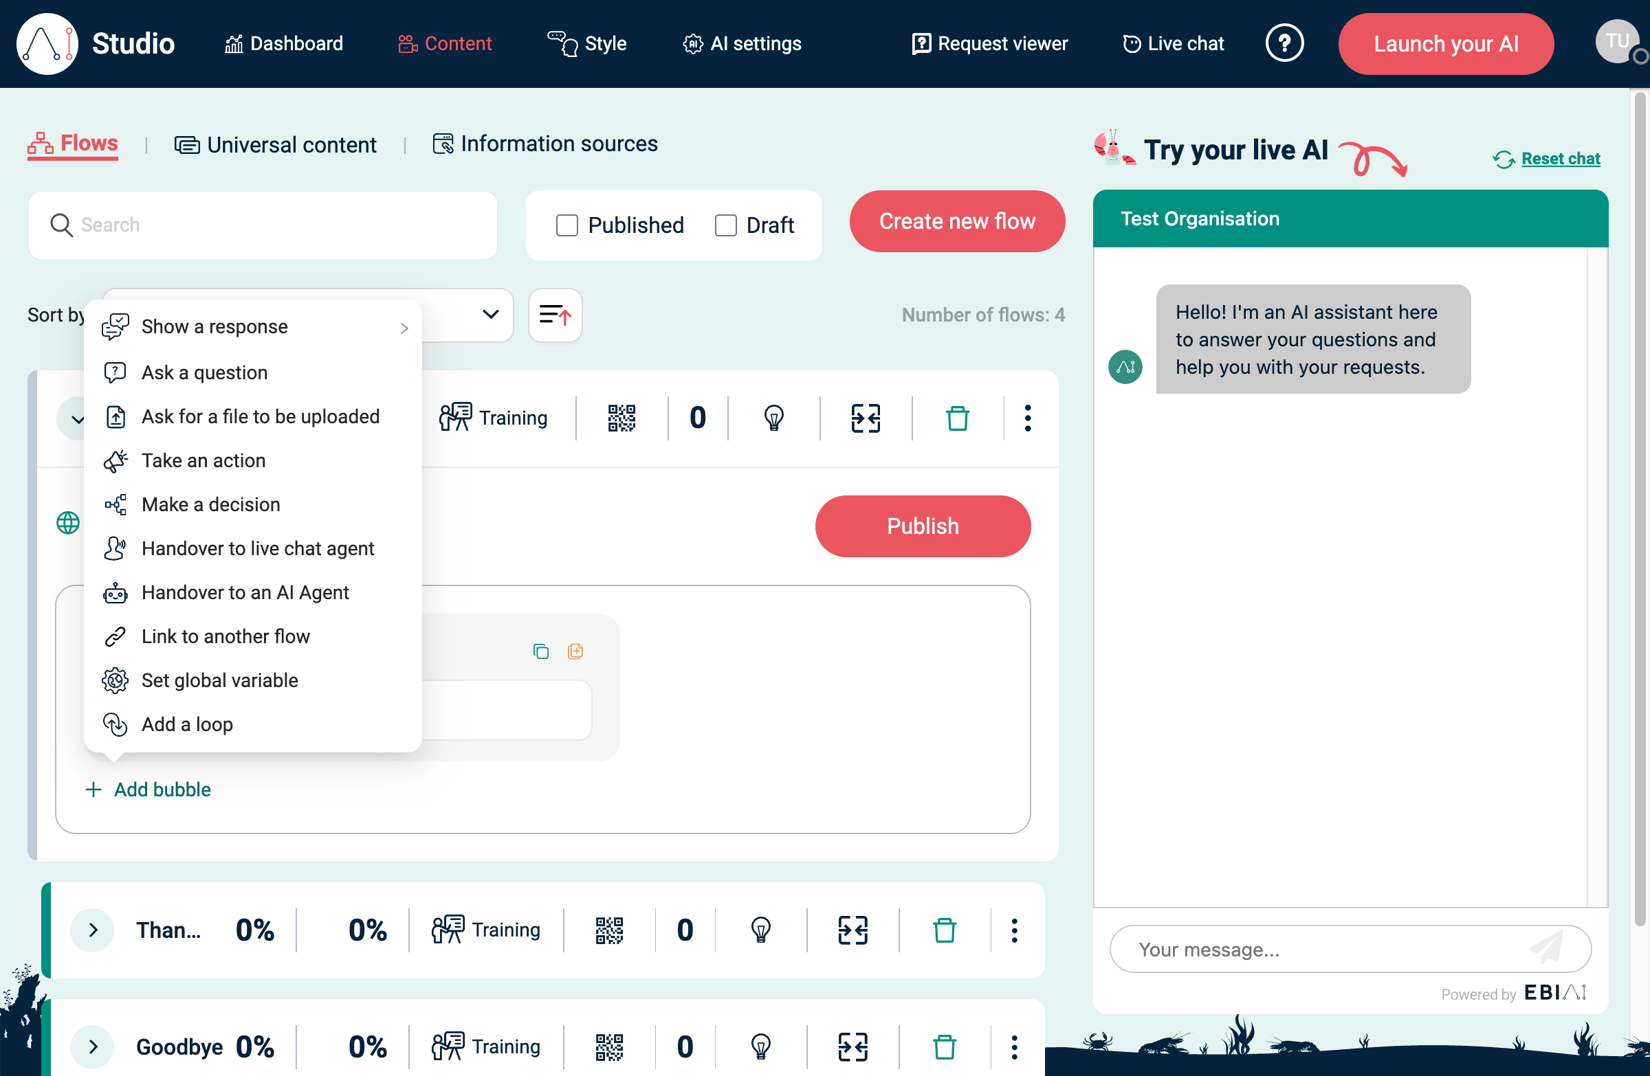This screenshot has height=1076, width=1650.
Task: Enable the Draft filter checkbox
Action: (725, 225)
